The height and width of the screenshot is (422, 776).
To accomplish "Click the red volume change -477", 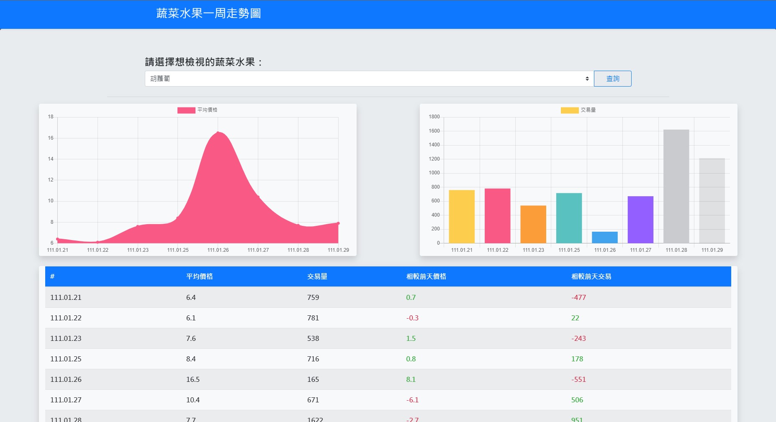I will tap(578, 297).
